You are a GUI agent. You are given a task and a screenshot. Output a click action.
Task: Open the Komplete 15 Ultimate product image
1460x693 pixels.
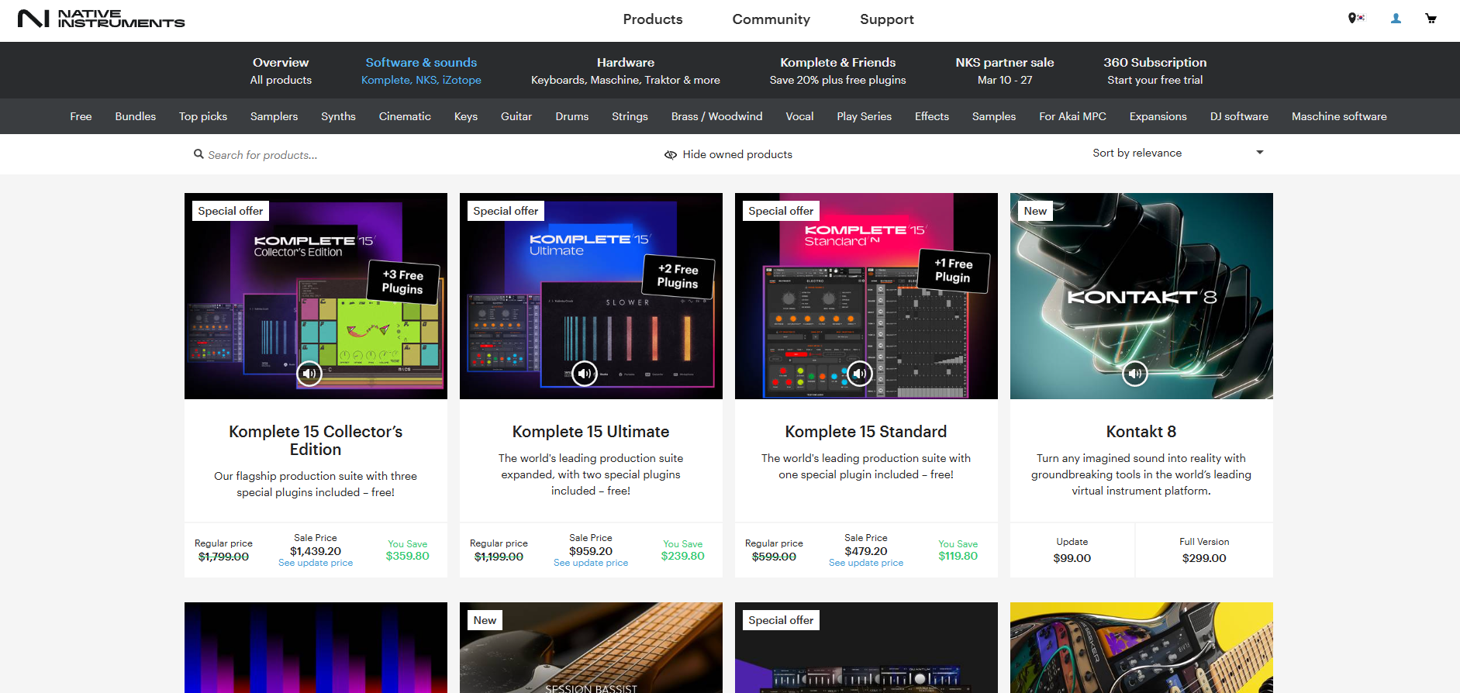coord(591,296)
